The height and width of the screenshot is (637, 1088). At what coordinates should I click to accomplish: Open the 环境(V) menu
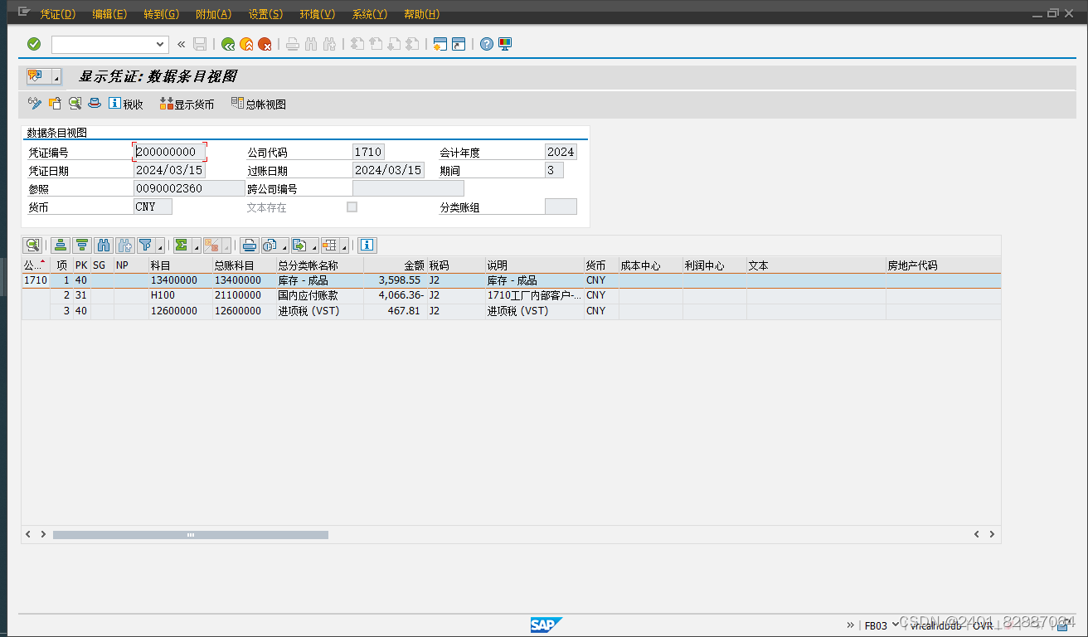[318, 14]
